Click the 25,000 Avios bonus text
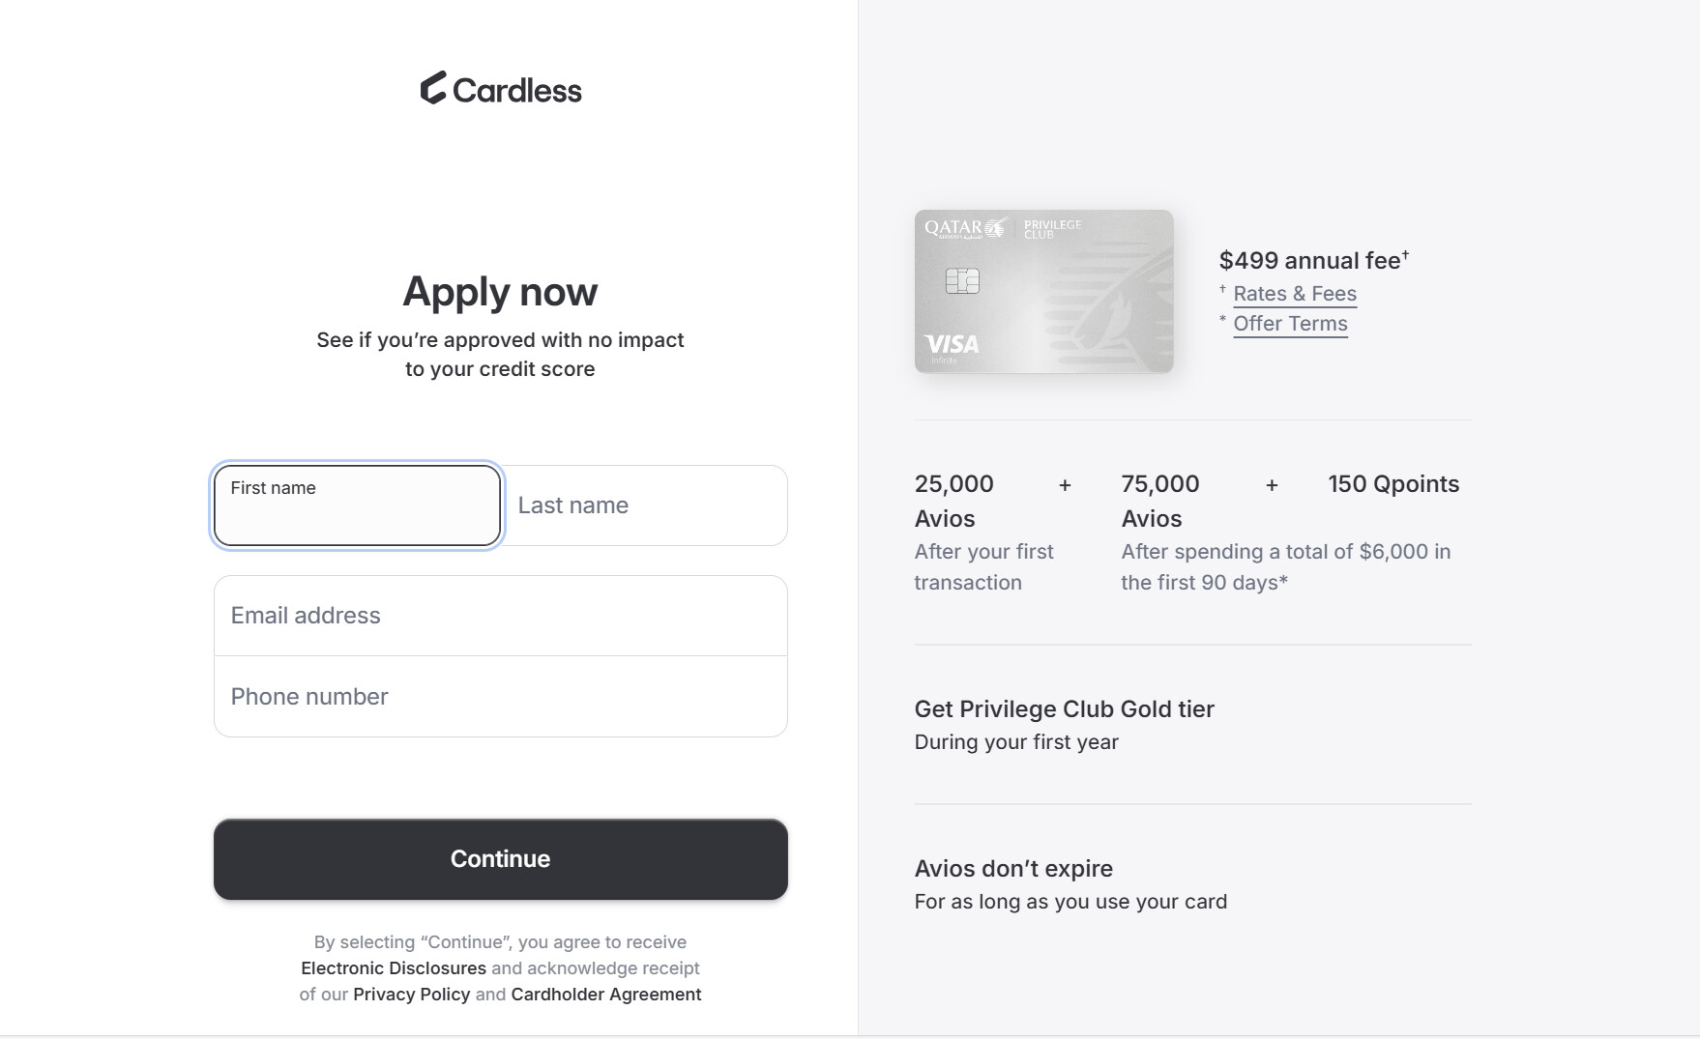 (x=954, y=501)
